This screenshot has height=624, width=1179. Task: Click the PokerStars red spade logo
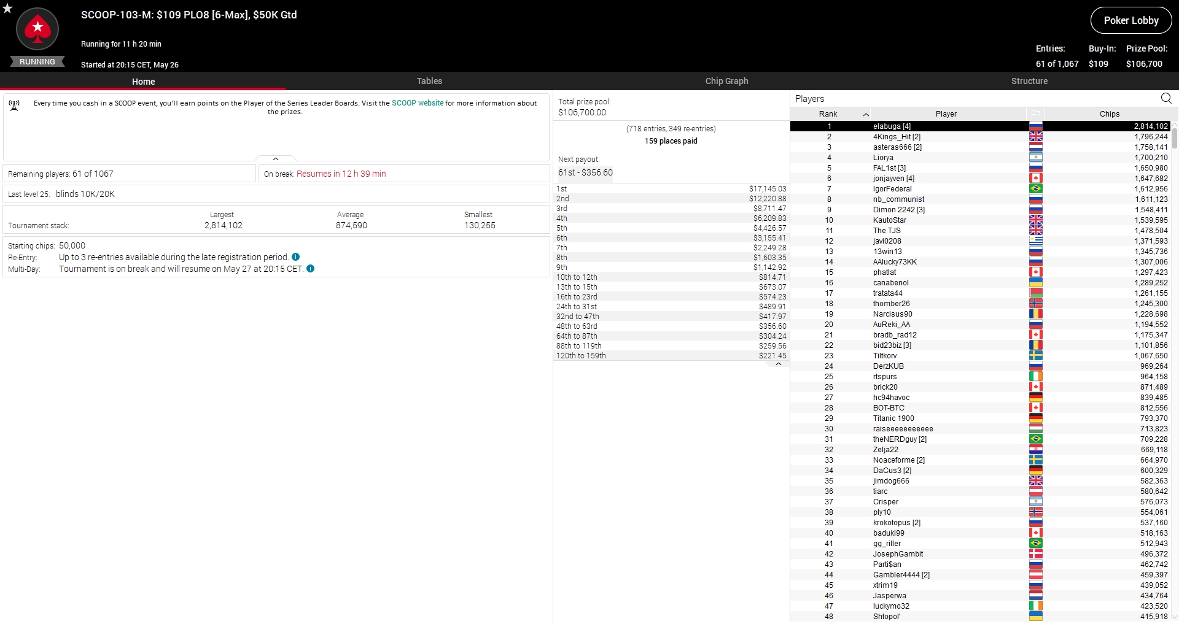tap(37, 29)
